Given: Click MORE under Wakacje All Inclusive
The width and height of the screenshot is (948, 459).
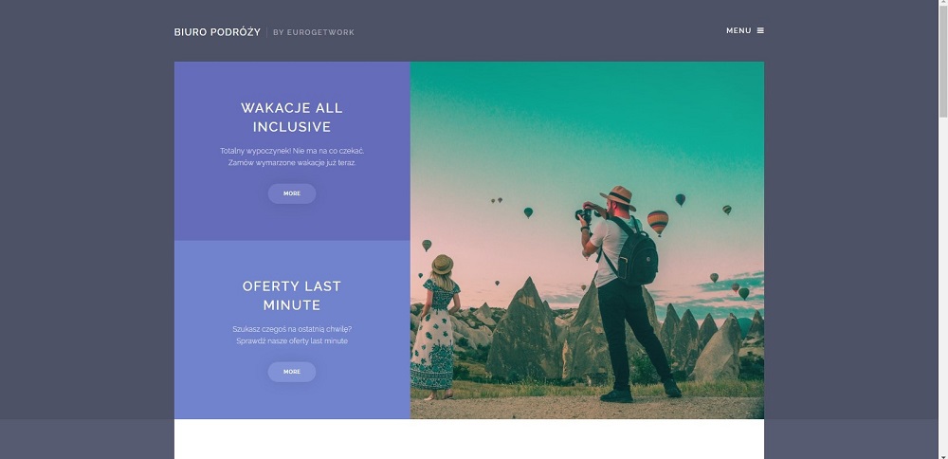Looking at the screenshot, I should point(292,193).
